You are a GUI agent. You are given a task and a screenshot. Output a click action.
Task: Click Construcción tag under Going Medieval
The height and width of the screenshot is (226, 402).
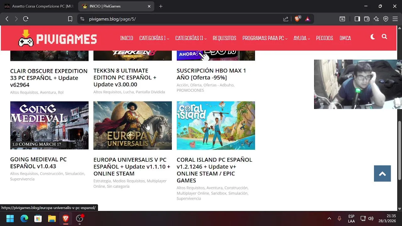pyautogui.click(x=52, y=174)
